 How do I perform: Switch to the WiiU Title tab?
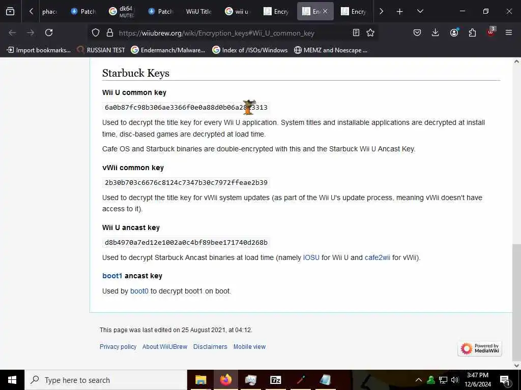point(199,11)
